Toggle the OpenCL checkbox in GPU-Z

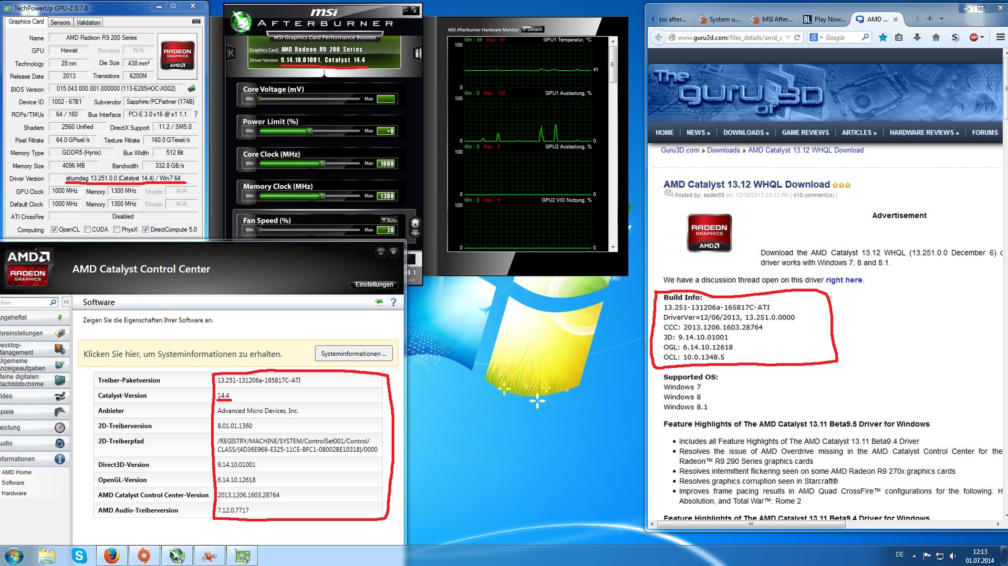[54, 229]
